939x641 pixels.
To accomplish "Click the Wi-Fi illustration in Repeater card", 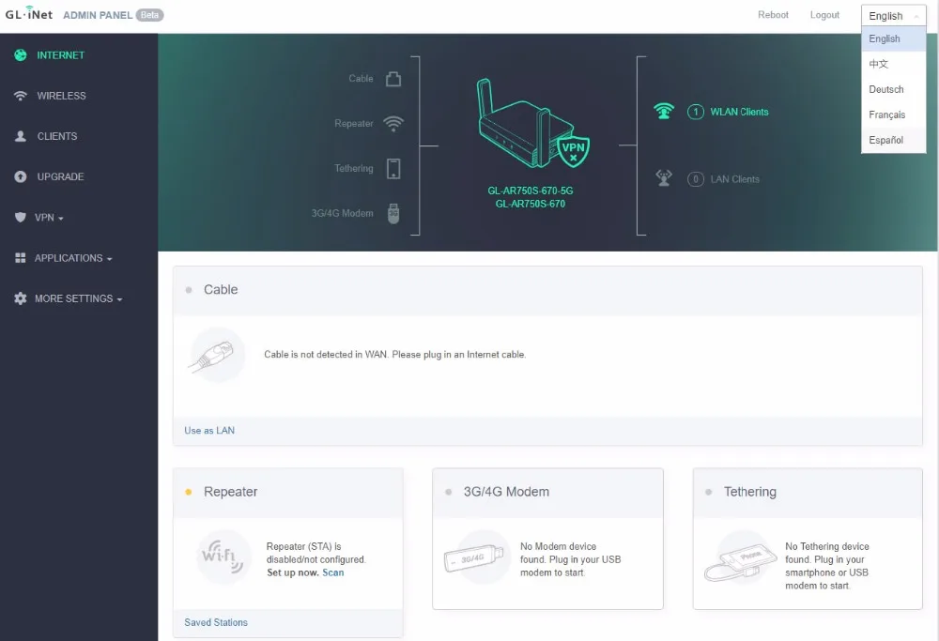I will click(223, 557).
